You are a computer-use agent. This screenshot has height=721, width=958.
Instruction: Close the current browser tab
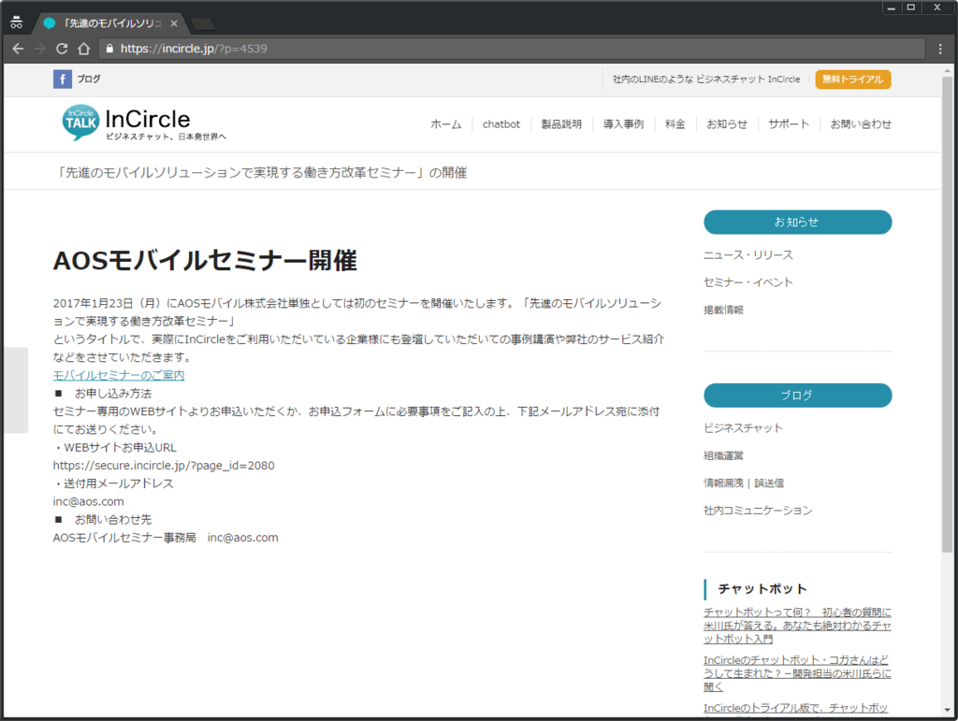coord(174,23)
